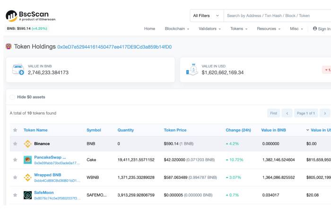Viewport: 331px width, 213px height.
Task: Sort table by Token Name column
Action: (35, 130)
